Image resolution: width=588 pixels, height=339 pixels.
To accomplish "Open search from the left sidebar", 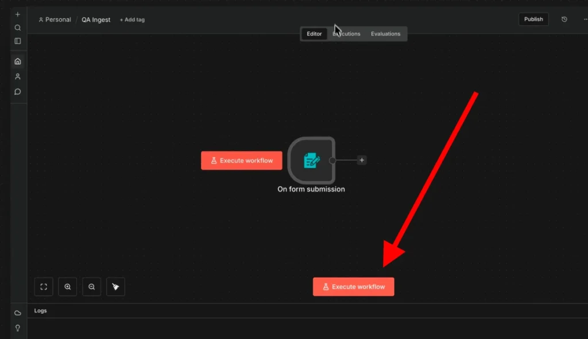I will pyautogui.click(x=17, y=27).
